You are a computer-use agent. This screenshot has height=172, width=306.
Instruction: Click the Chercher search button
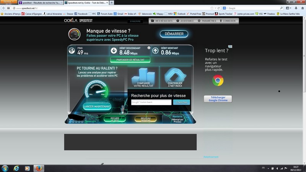[x=181, y=102]
